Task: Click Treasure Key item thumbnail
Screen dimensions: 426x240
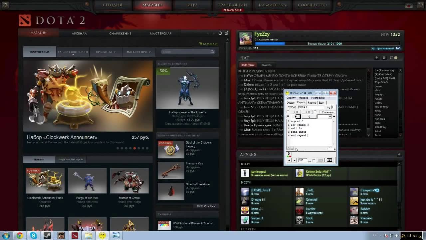Action: click(171, 170)
